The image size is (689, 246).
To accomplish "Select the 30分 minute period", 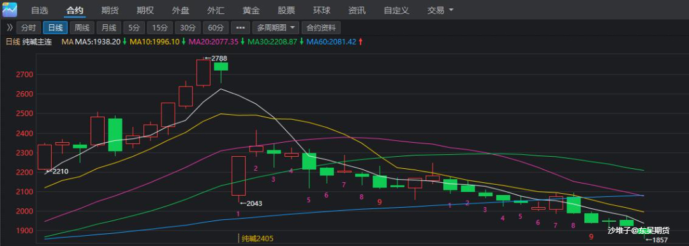I will point(188,27).
